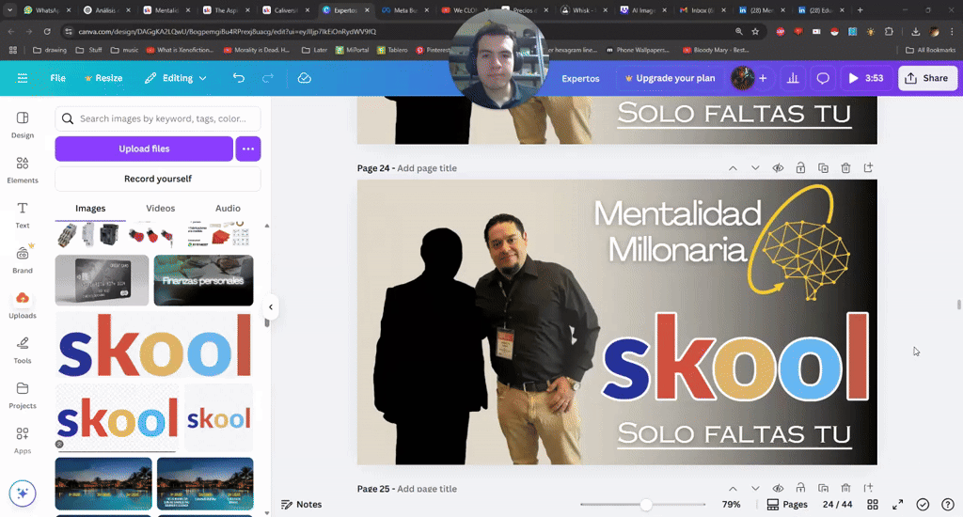The width and height of the screenshot is (963, 517).
Task: Open the File menu
Action: pyautogui.click(x=57, y=78)
